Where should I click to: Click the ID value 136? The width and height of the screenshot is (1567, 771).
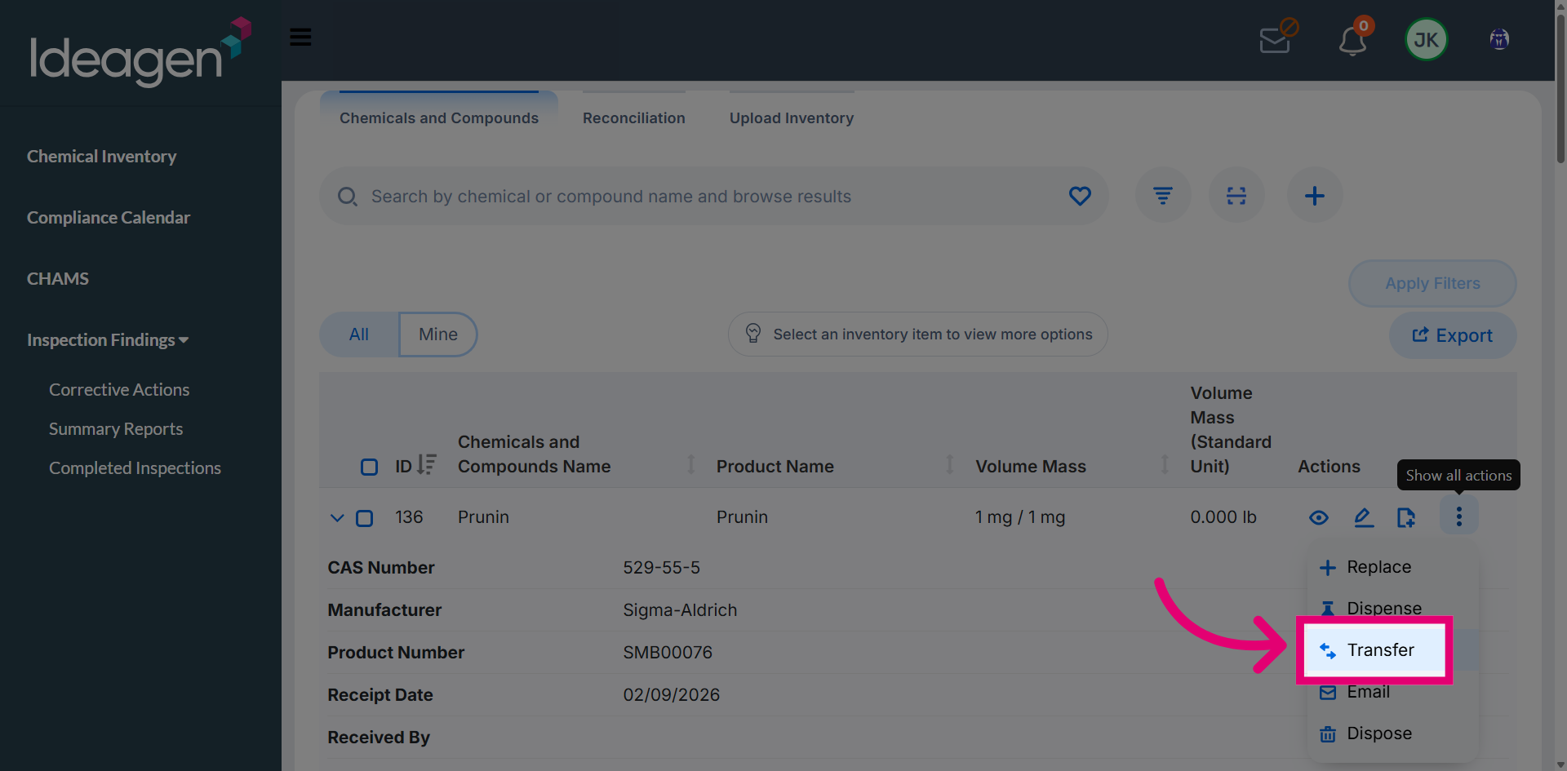coord(409,517)
